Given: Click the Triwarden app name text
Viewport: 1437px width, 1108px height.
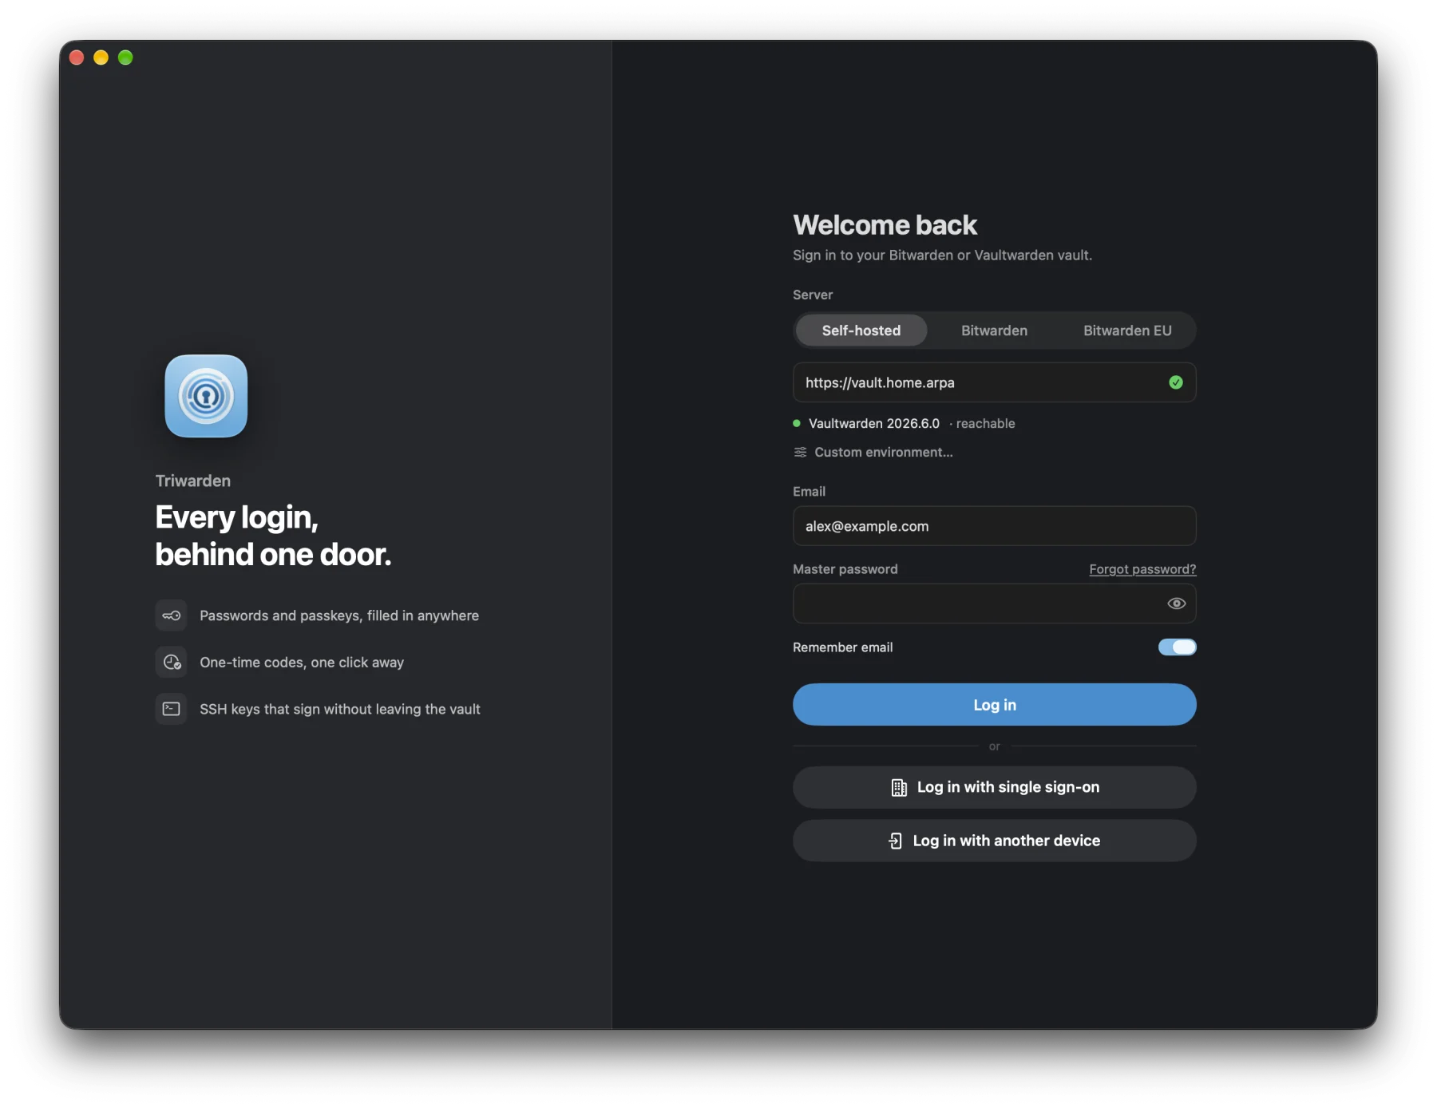Looking at the screenshot, I should (192, 481).
